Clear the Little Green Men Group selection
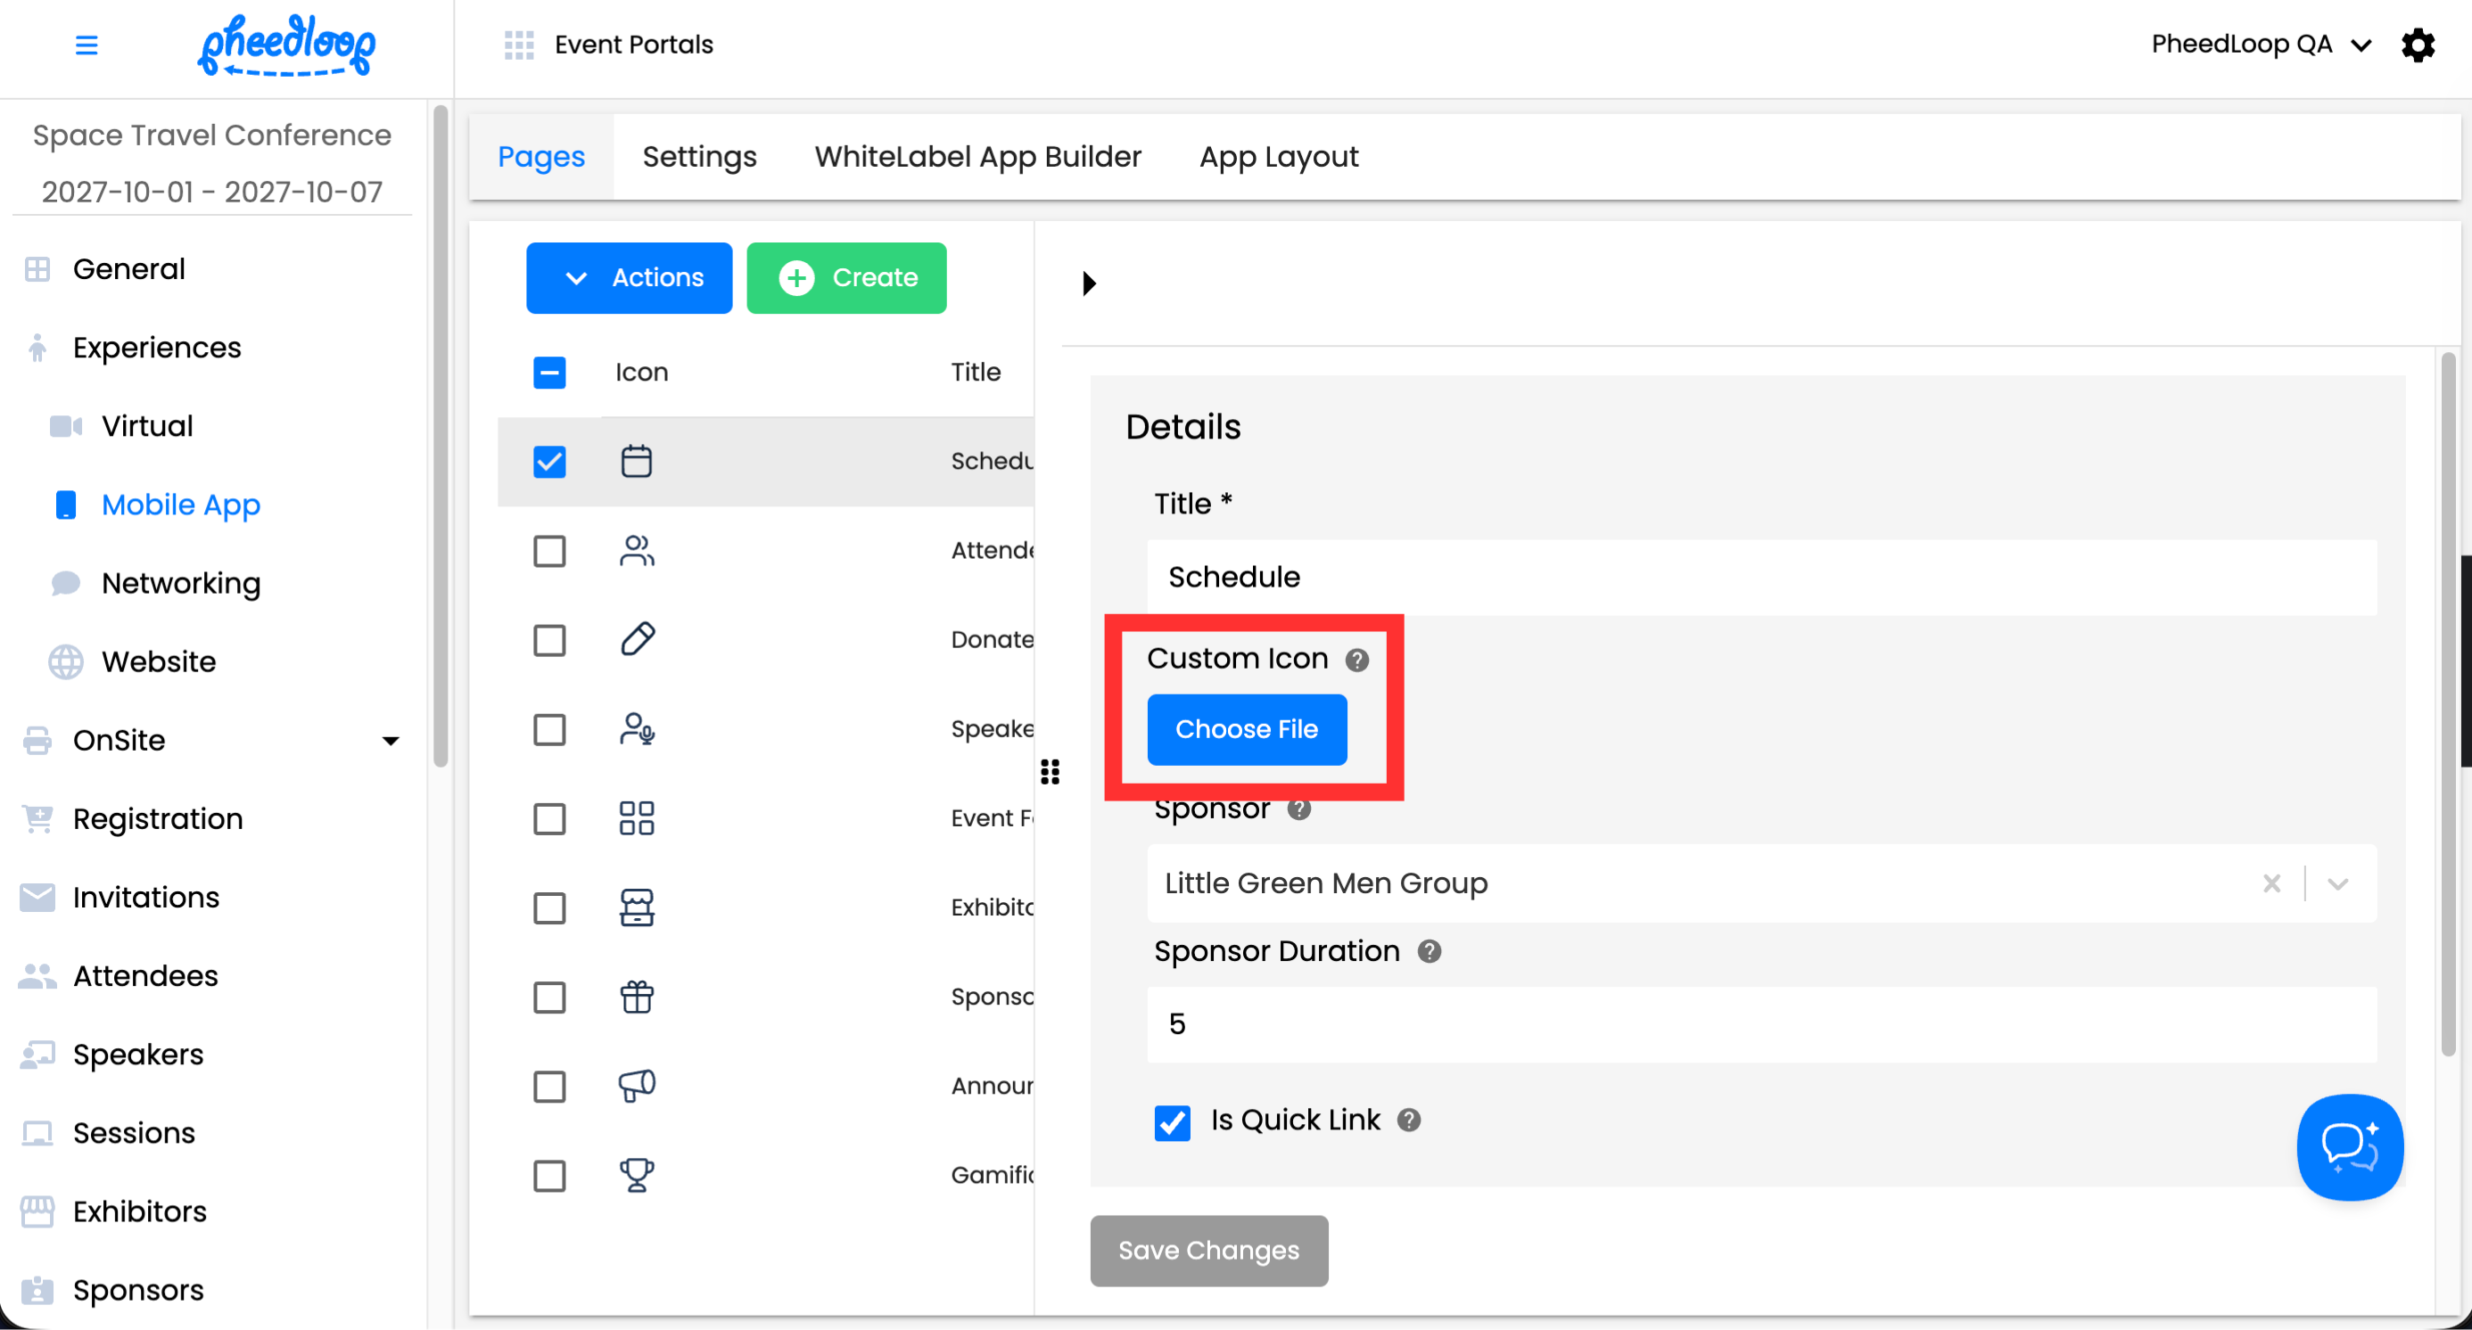The height and width of the screenshot is (1330, 2472). pos(2270,883)
